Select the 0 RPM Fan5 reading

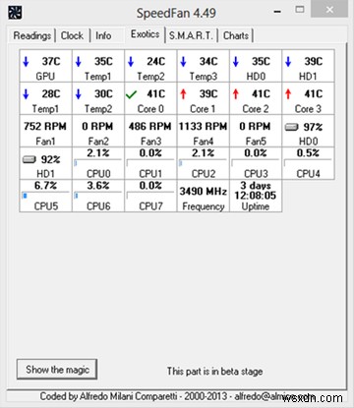[256, 131]
